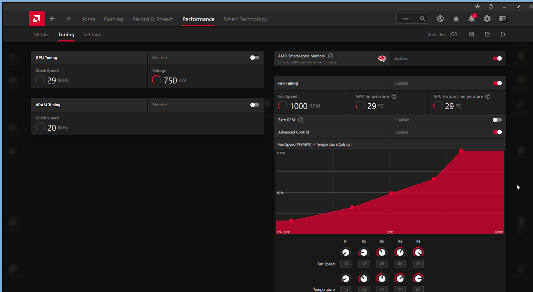533x292 pixels.
Task: Click the P2 Fan Speed knob
Action: point(364,252)
